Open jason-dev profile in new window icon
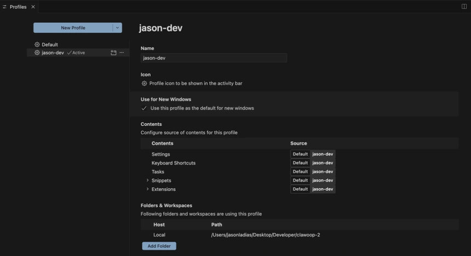Screen dimensions: 471x256 [x=113, y=53]
